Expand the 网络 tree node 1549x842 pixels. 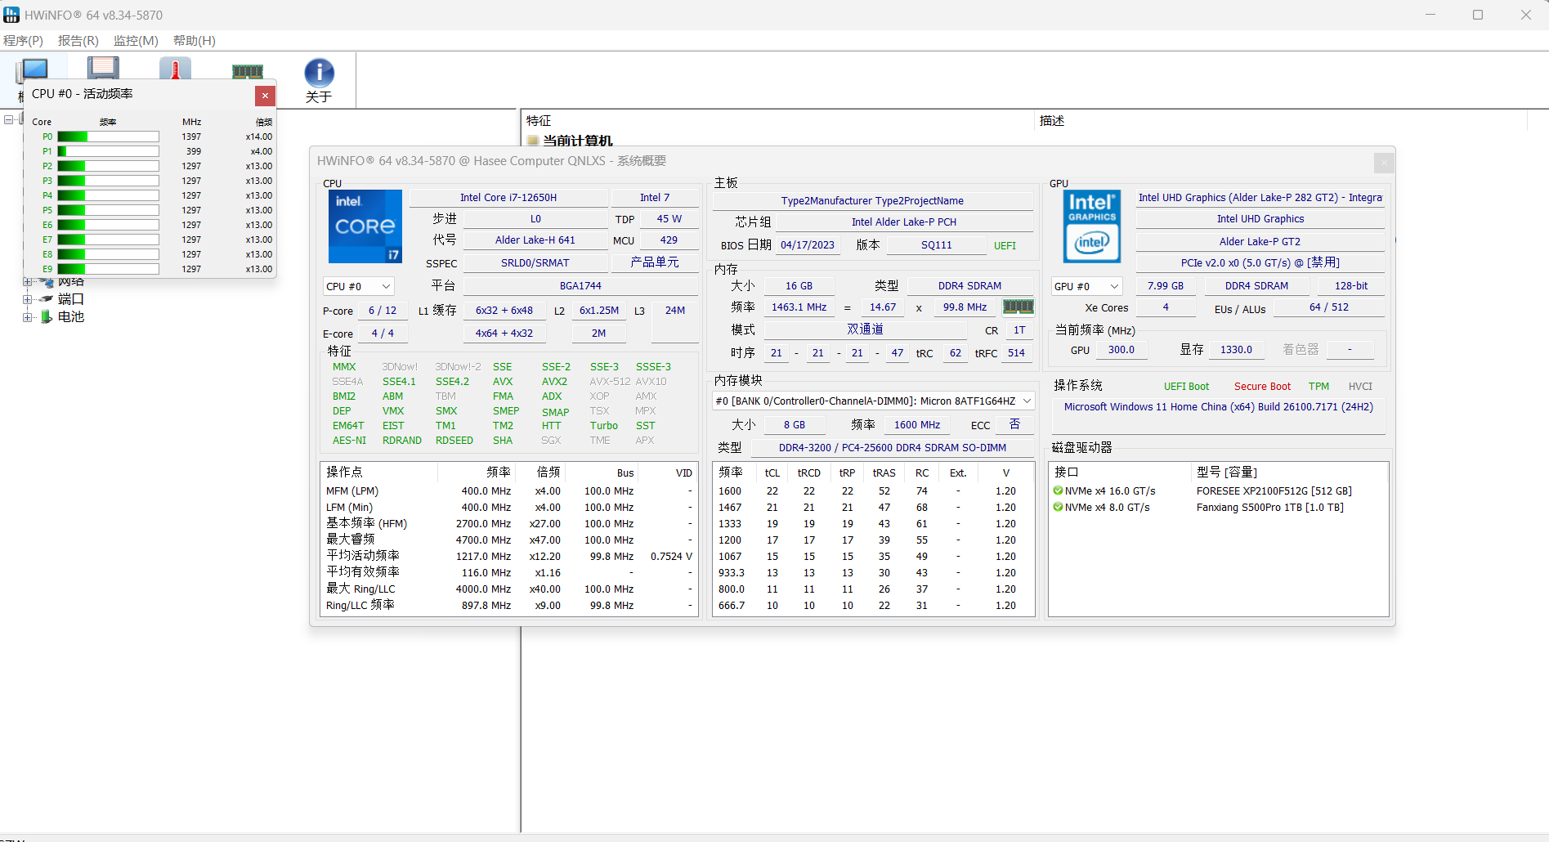click(x=29, y=281)
